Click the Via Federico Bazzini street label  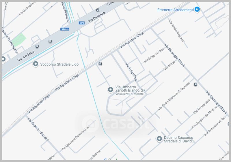38,129
